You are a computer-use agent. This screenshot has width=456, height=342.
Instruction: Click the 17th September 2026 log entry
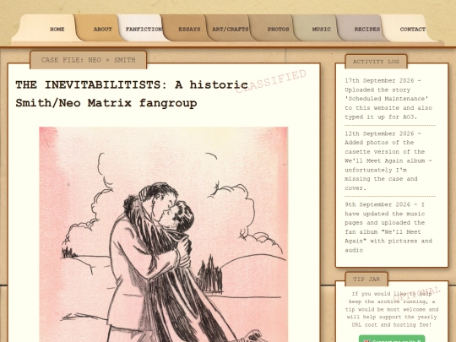point(389,99)
